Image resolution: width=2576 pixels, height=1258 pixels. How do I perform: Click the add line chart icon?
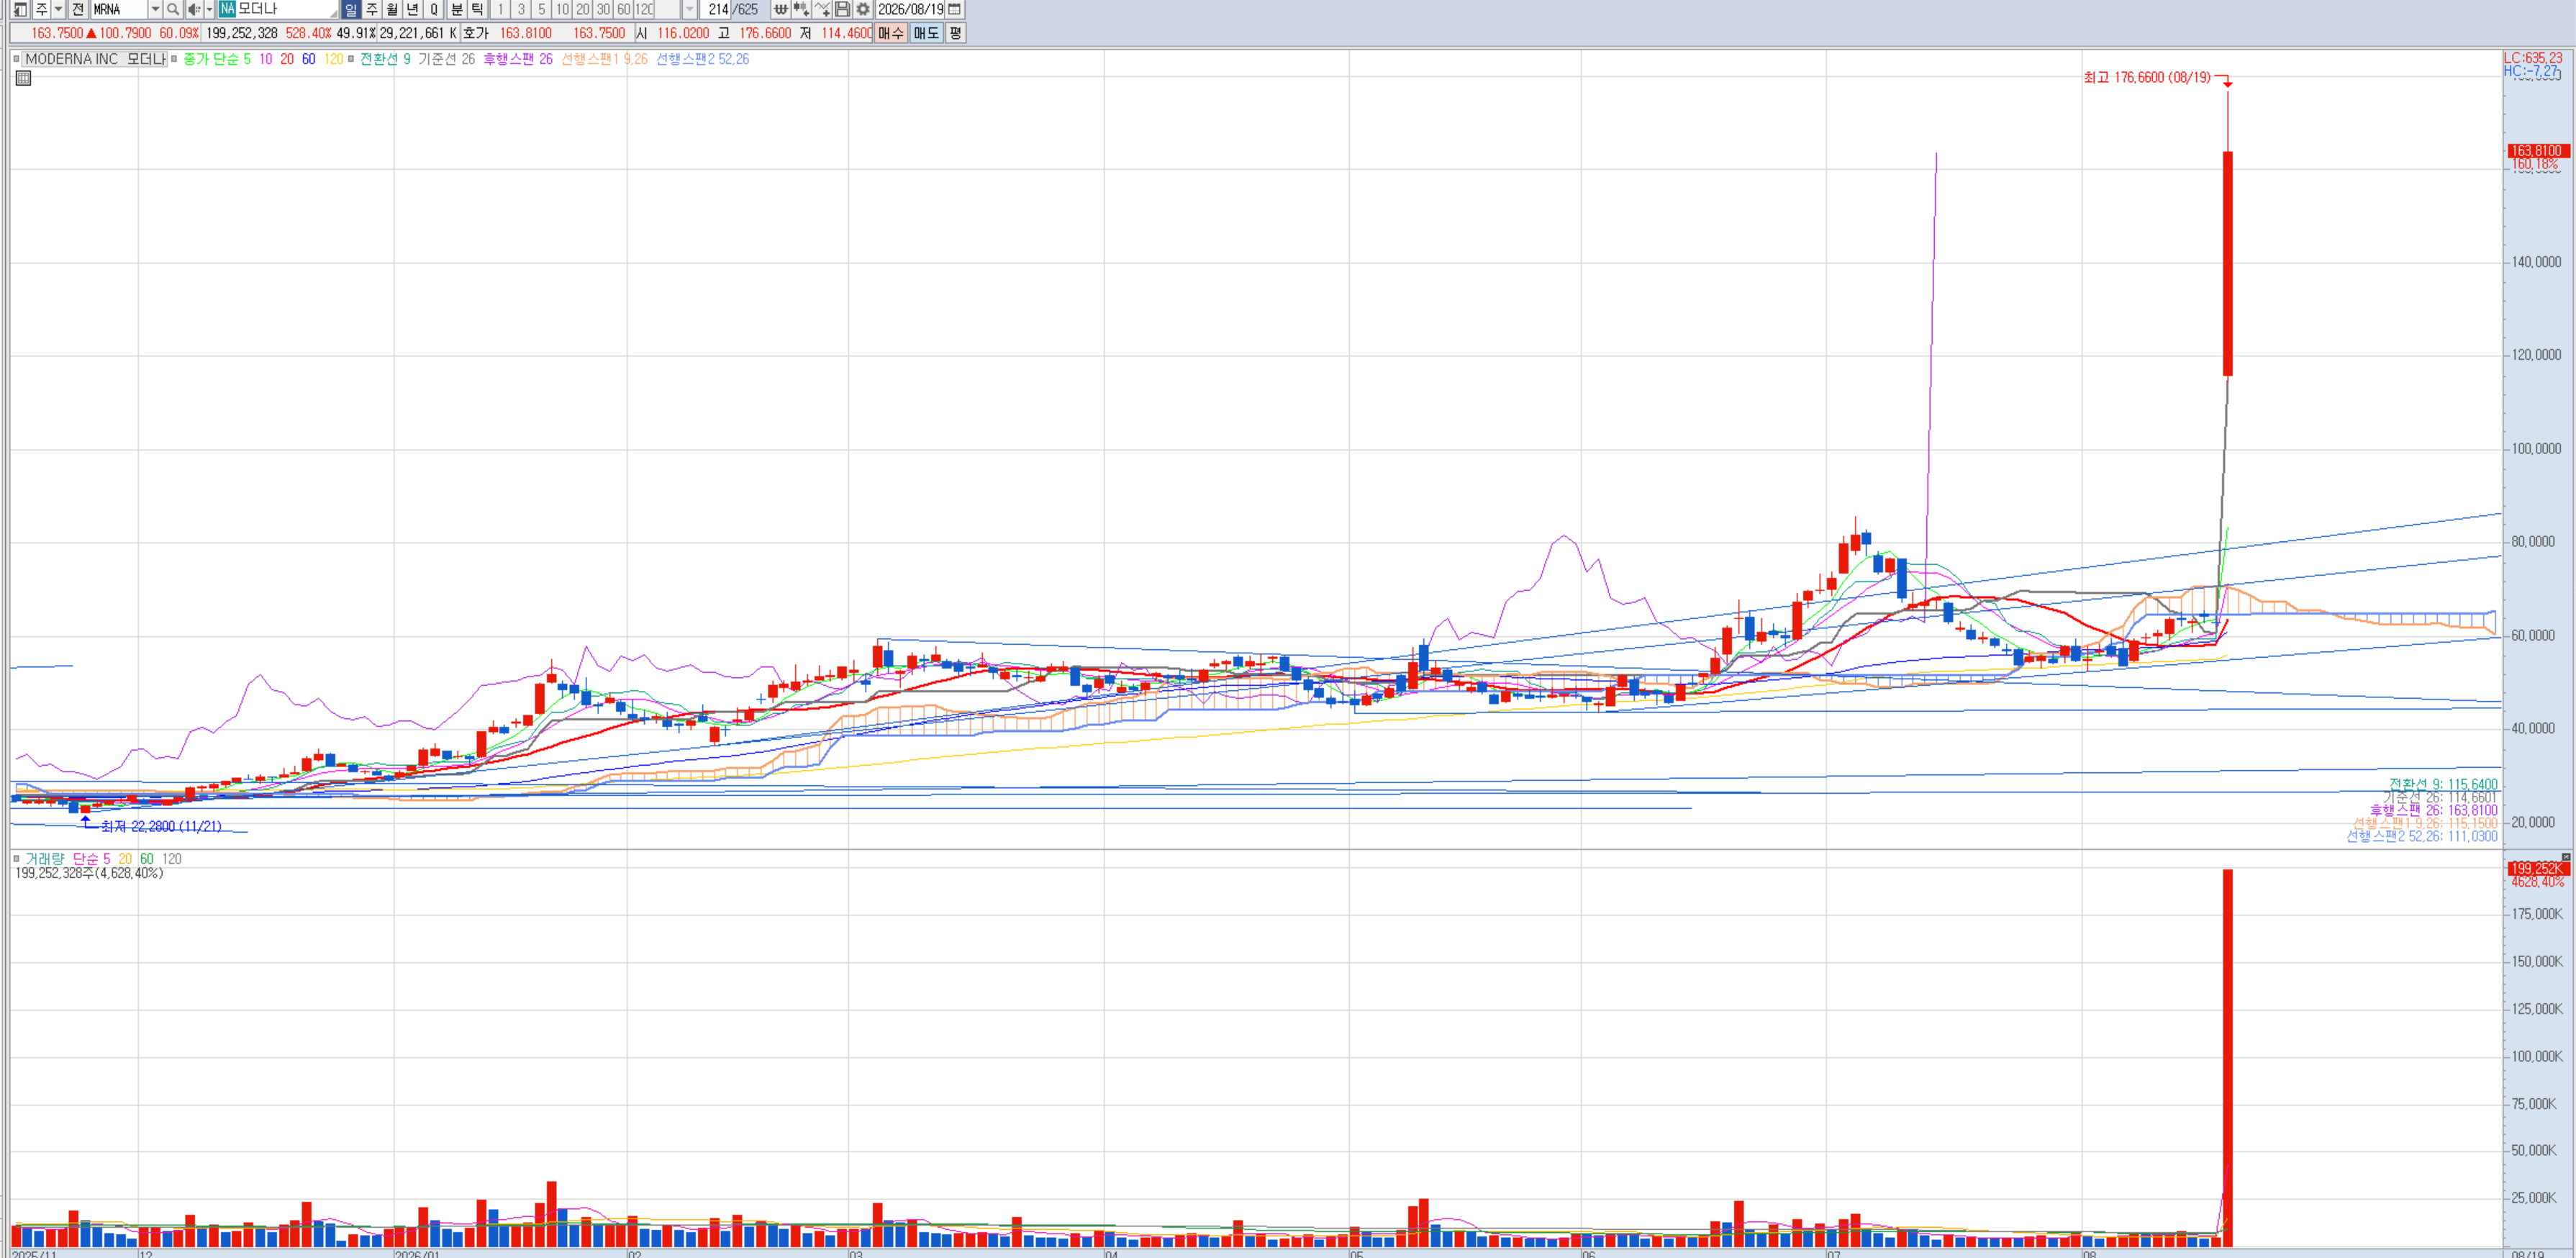coord(823,9)
